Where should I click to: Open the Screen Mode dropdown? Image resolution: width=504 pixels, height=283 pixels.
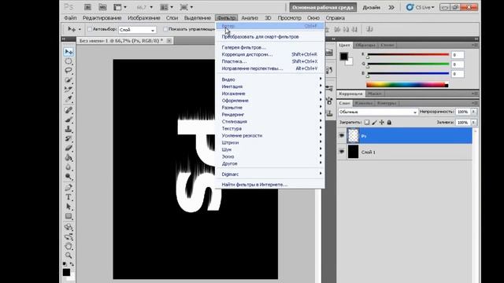[x=187, y=7]
